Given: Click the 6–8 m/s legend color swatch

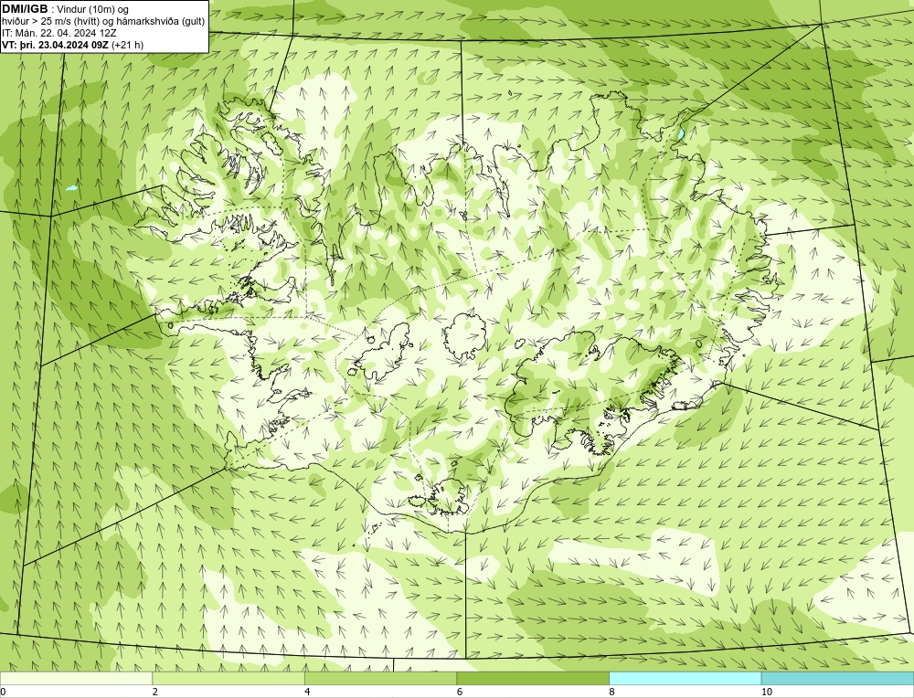Looking at the screenshot, I should click(533, 678).
